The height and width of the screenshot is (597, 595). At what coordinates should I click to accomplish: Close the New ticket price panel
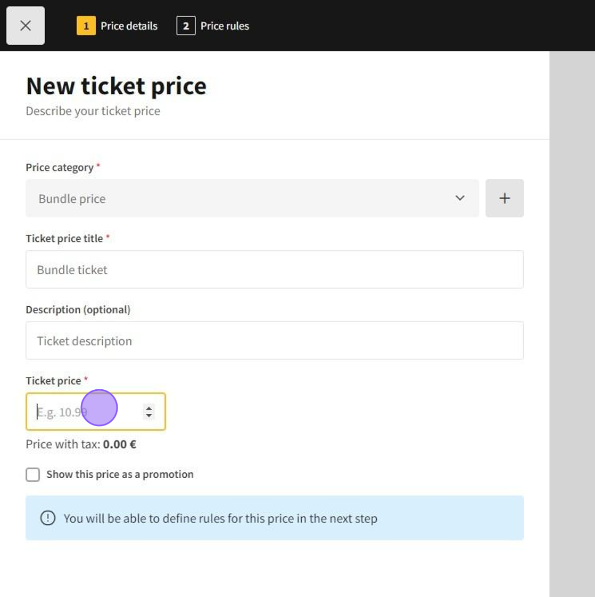click(x=26, y=26)
